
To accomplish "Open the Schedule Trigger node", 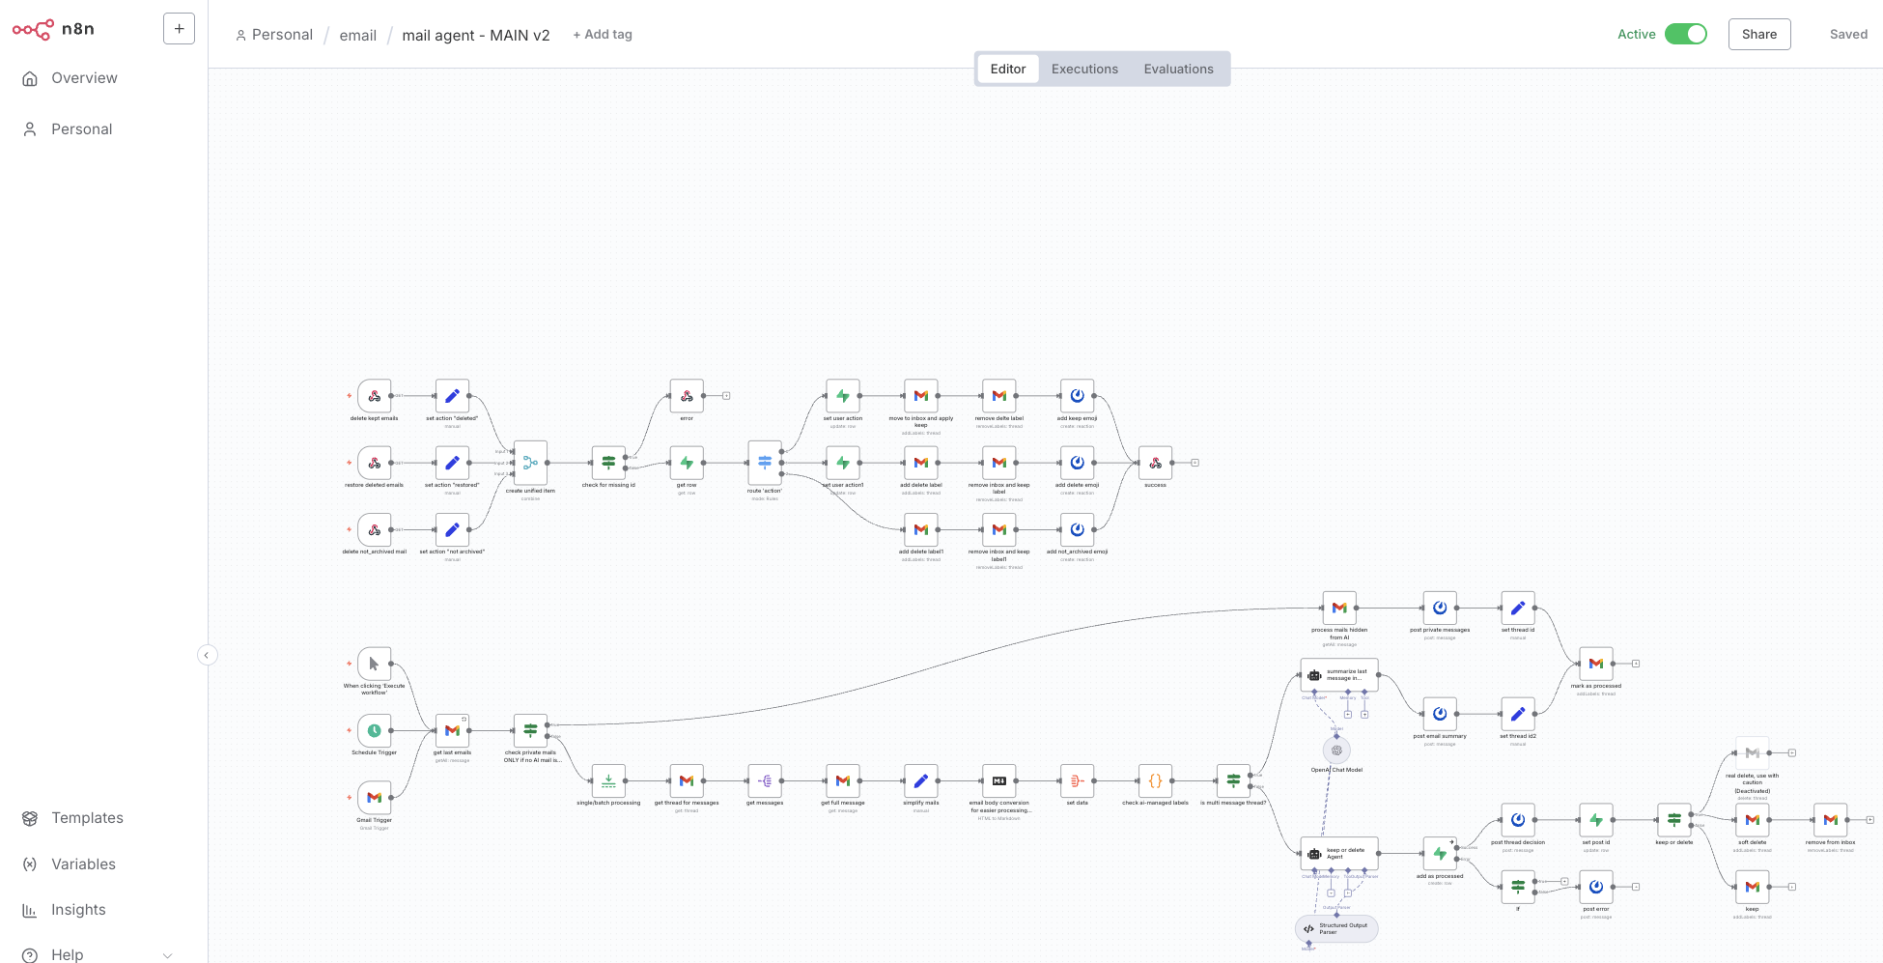I will click(374, 730).
